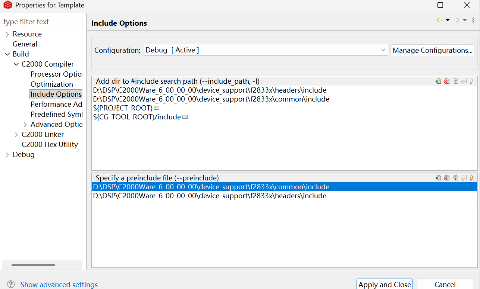
Task: Move the selected preinclude entry up
Action: click(464, 178)
